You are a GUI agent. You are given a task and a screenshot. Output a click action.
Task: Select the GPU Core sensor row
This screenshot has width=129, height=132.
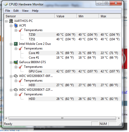tap(75, 71)
